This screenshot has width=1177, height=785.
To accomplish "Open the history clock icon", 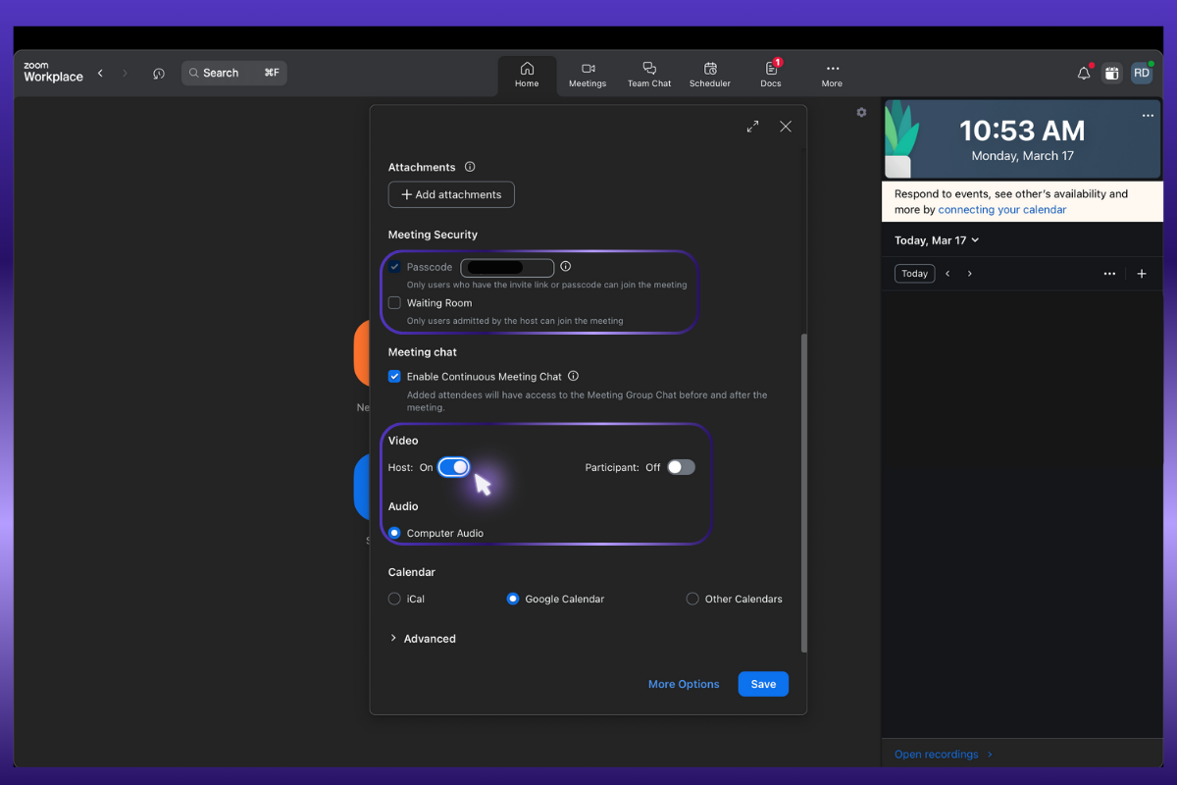I will click(159, 74).
